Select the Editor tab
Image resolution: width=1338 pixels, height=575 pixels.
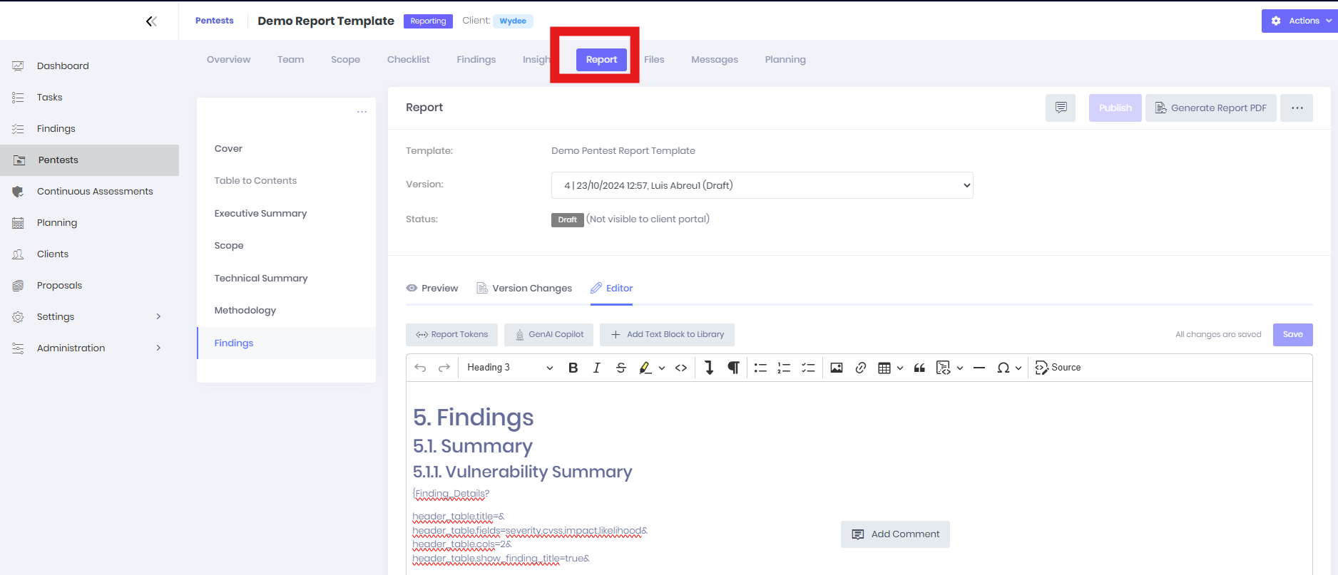click(x=612, y=288)
